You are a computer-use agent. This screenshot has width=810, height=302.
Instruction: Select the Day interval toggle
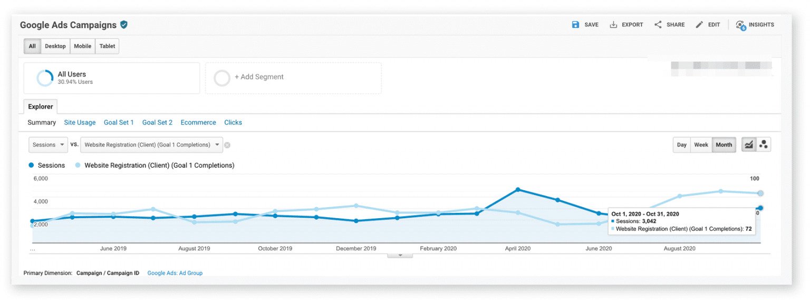pos(682,145)
